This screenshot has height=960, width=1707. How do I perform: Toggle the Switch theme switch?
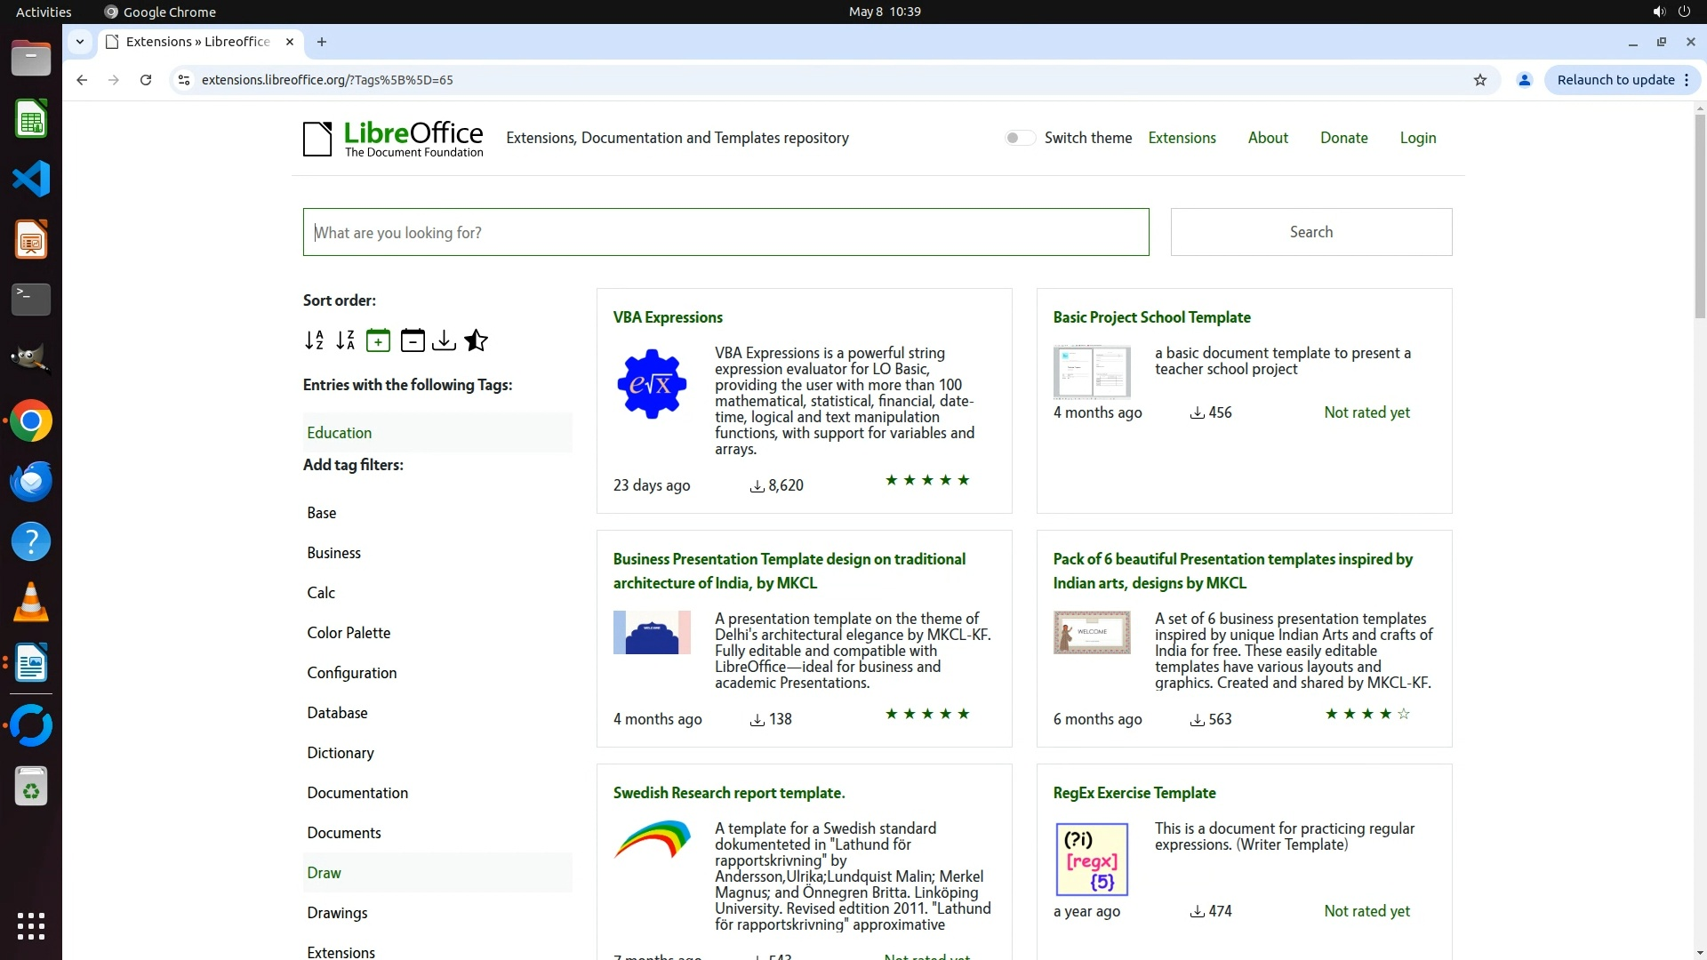click(x=1020, y=138)
